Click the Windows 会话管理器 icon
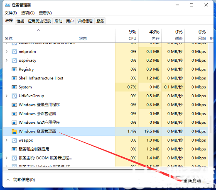 (14, 114)
